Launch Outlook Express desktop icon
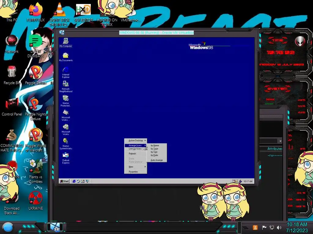This screenshot has height=234, width=313. (x=66, y=158)
